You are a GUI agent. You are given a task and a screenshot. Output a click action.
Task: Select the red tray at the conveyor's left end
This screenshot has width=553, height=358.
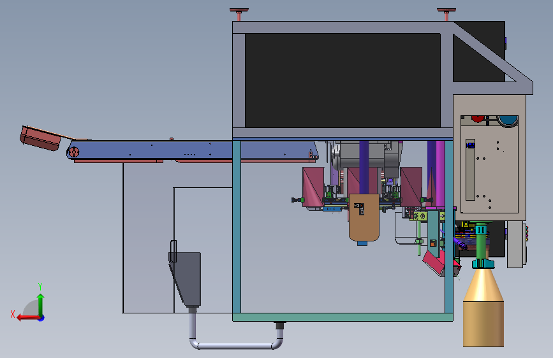tap(41, 138)
